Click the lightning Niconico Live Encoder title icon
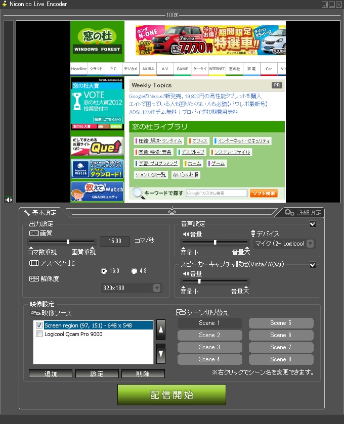The width and height of the screenshot is (344, 424). pos(5,4)
